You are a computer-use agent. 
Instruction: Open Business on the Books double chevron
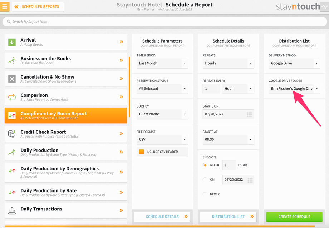121,60
